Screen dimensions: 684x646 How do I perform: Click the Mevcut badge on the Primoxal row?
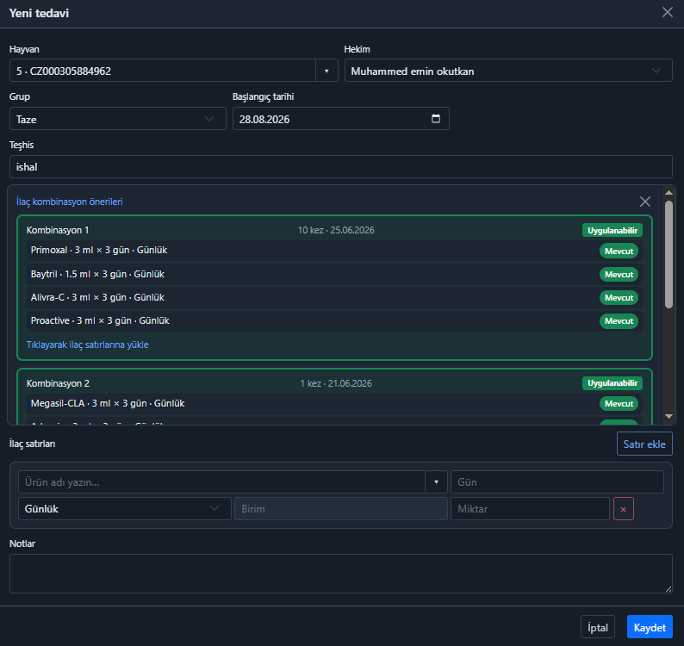coord(619,251)
